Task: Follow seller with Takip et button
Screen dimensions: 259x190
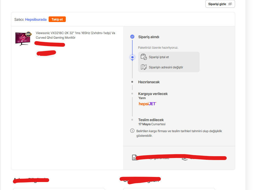Action: point(57,19)
